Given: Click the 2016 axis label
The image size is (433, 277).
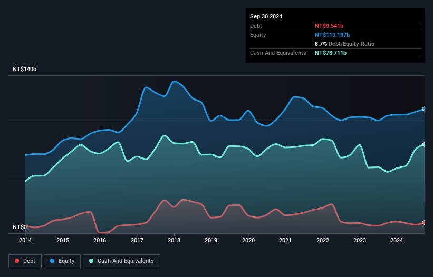Looking at the screenshot, I should (100, 240).
